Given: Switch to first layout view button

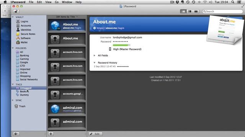Looking at the screenshot, I should (x=183, y=11).
